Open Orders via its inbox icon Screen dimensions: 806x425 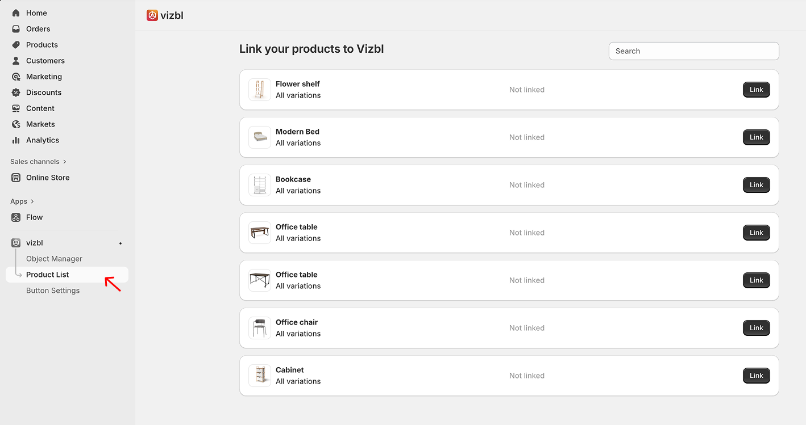16,29
